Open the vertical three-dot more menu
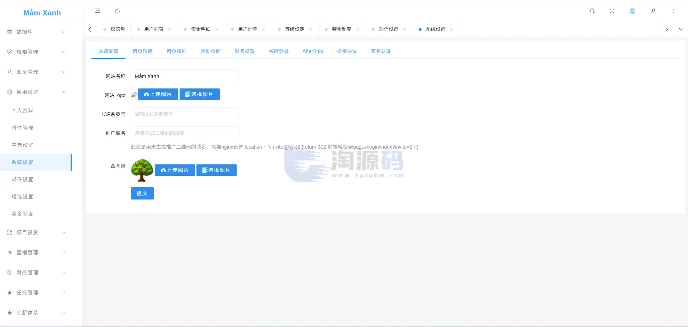The image size is (688, 327). [x=673, y=11]
